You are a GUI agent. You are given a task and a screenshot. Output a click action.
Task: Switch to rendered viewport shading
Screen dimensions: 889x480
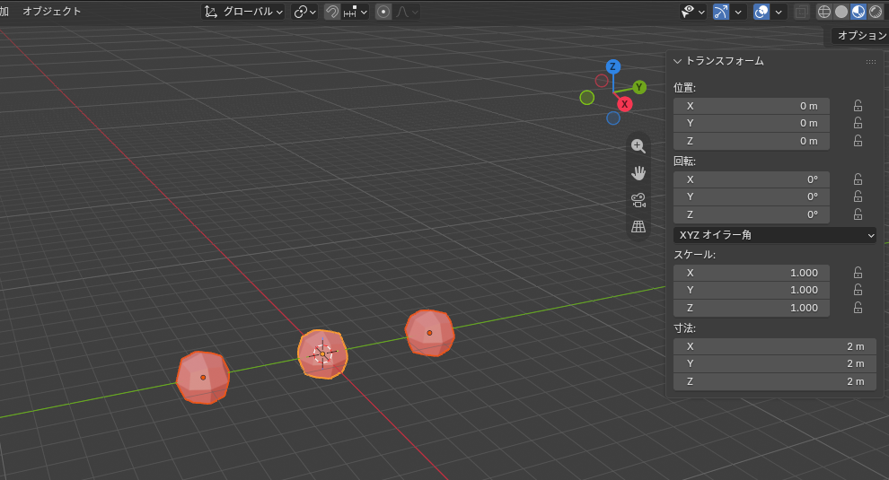[876, 12]
